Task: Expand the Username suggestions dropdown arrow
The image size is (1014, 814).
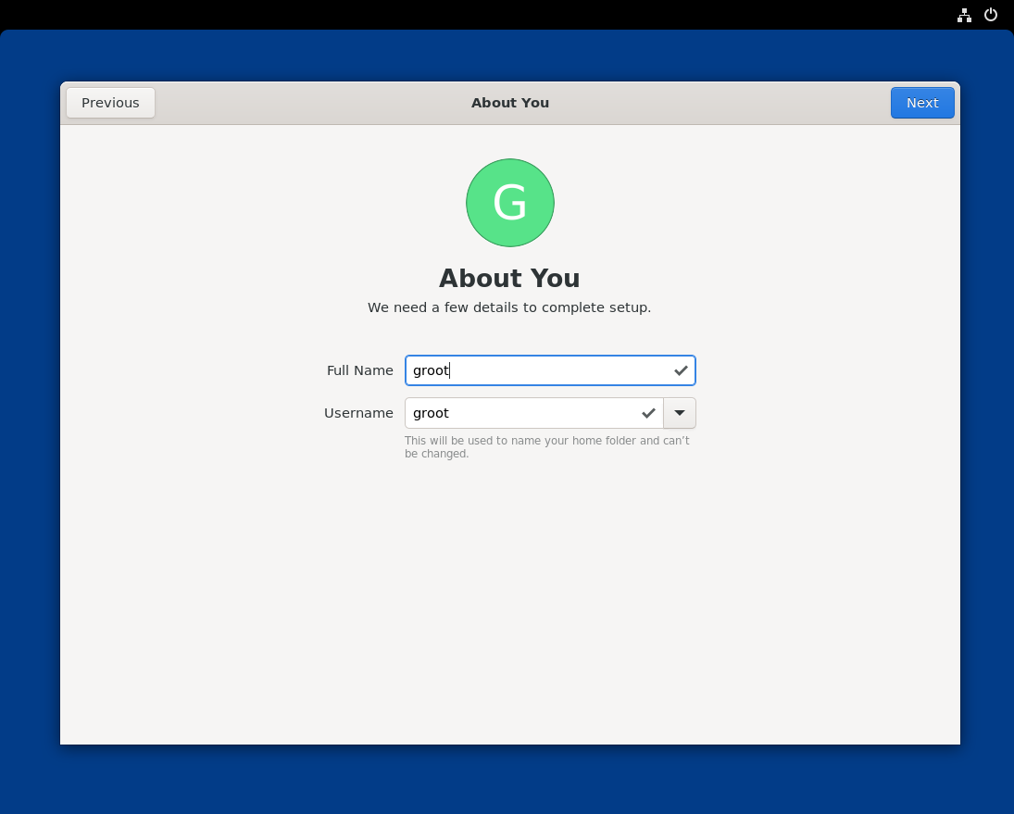Action: pyautogui.click(x=680, y=413)
